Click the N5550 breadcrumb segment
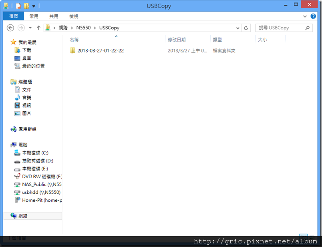The image size is (322, 247). 83,28
